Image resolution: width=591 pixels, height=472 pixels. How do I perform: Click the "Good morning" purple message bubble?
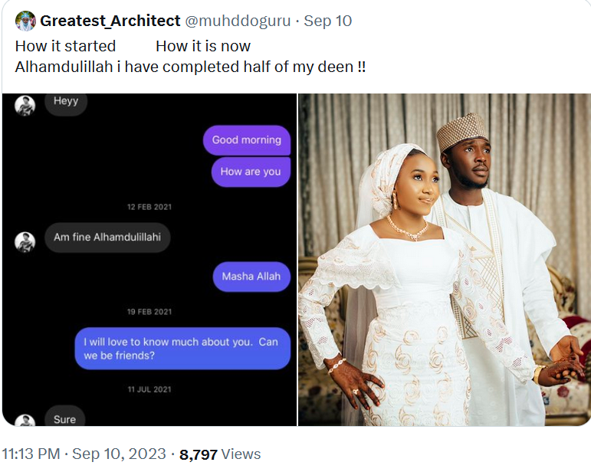click(x=246, y=140)
